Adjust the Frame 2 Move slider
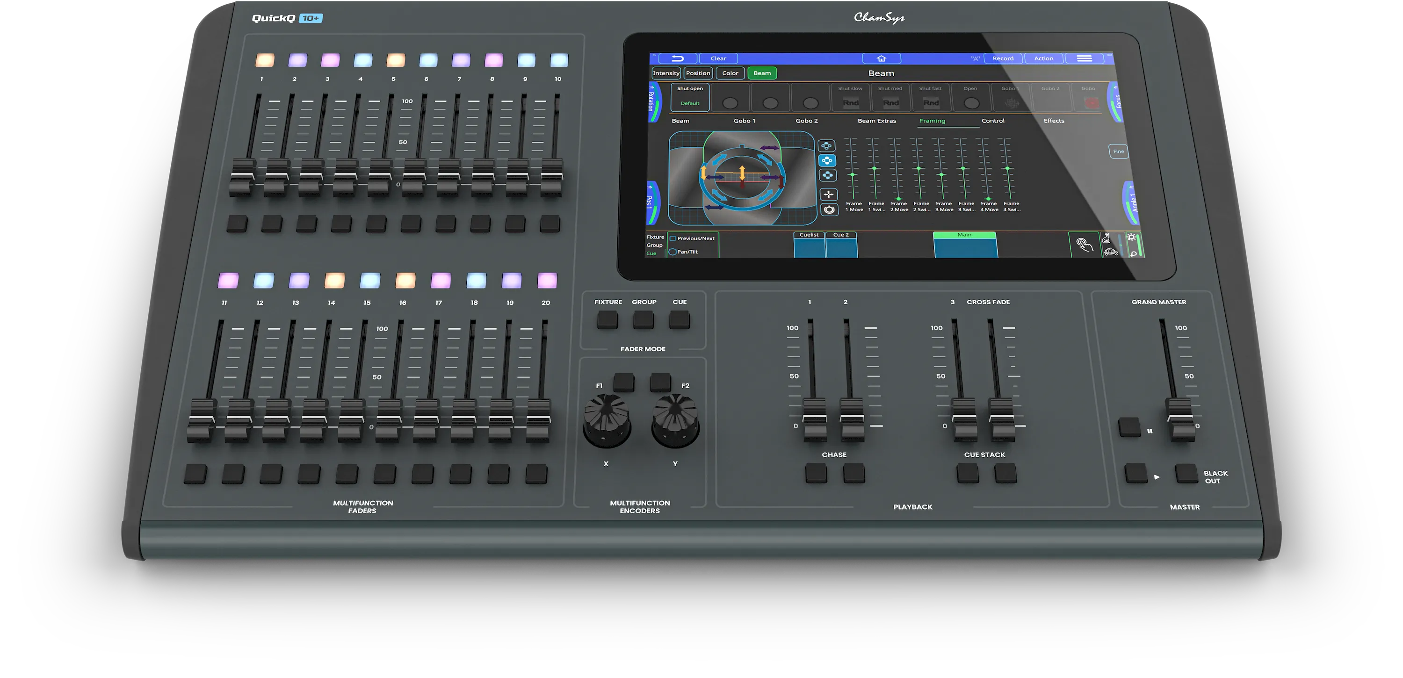Image resolution: width=1403 pixels, height=678 pixels. click(897, 169)
